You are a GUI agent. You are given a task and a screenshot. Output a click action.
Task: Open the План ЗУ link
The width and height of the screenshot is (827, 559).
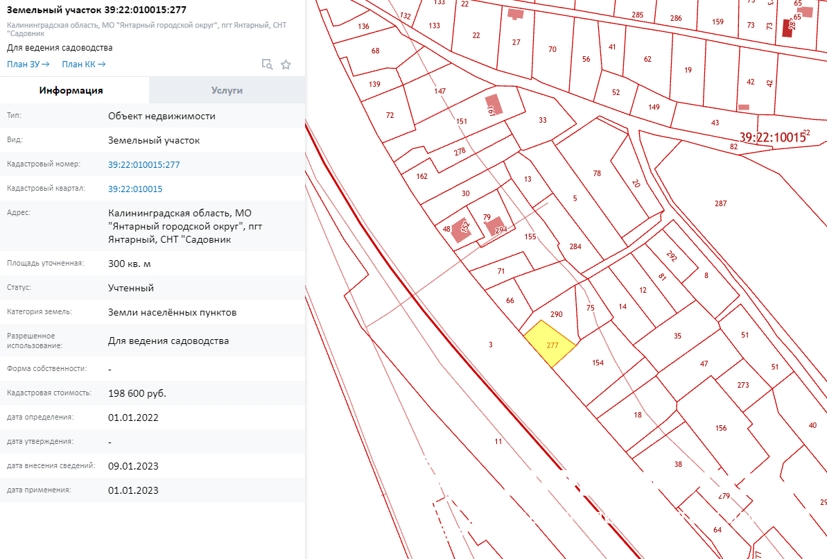click(28, 64)
